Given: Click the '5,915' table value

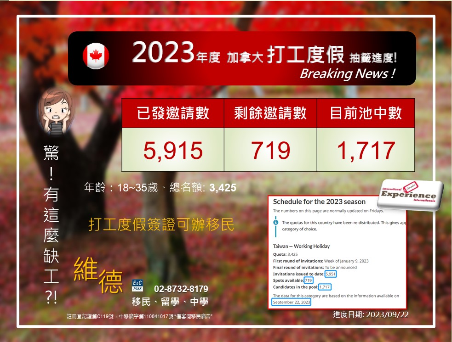Looking at the screenshot, I should click(173, 150).
